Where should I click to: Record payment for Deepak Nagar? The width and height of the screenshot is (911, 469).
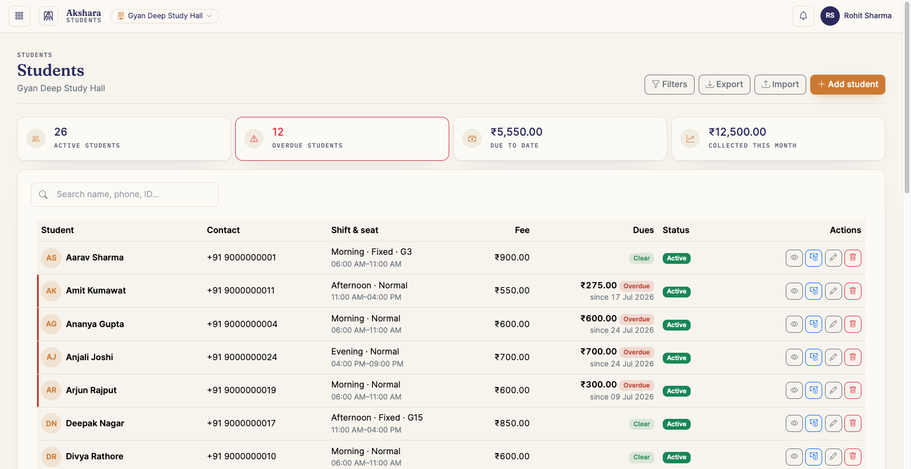click(814, 423)
